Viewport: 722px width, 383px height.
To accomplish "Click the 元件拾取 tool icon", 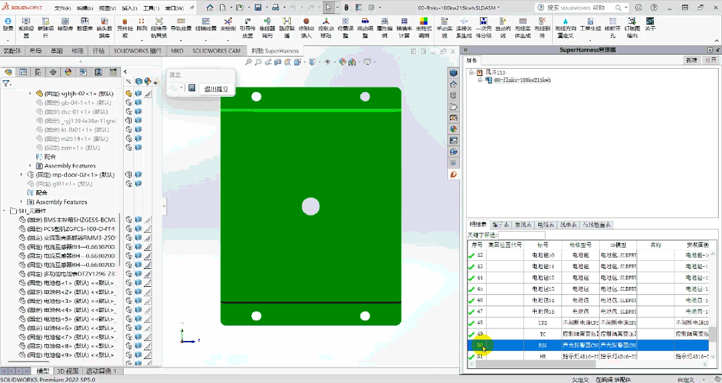I will [x=124, y=21].
